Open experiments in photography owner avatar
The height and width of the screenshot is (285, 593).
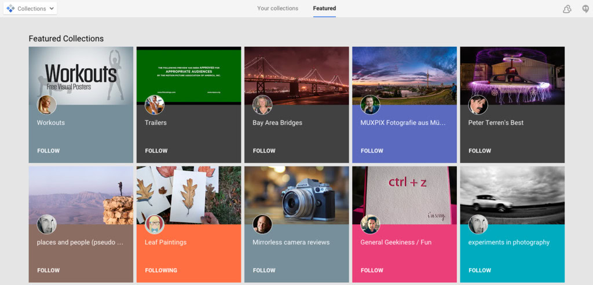(x=478, y=224)
